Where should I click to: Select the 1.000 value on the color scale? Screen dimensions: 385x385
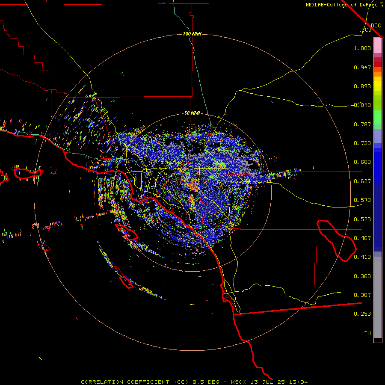pos(362,48)
